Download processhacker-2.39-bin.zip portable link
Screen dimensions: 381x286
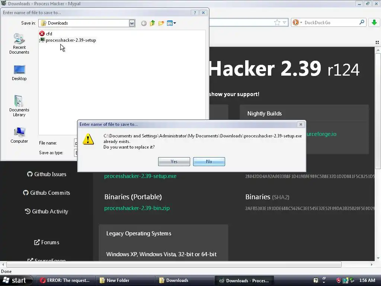pyautogui.click(x=137, y=208)
